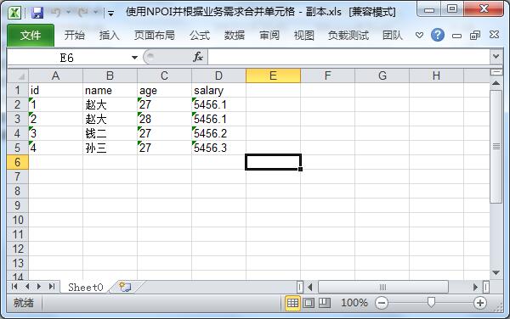Viewport: 510px width, 319px height.
Task: Switch to the 审阅 ribbon tab
Action: click(x=269, y=35)
